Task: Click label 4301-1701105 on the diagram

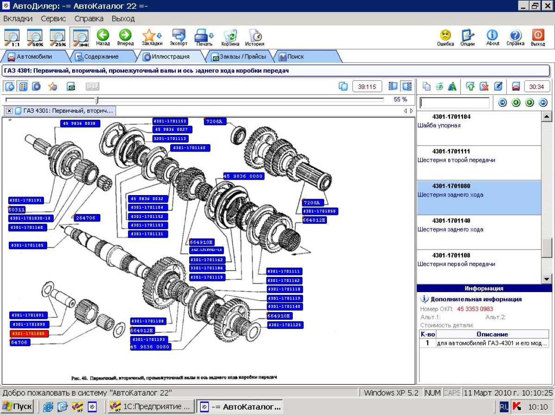Action: [28, 245]
